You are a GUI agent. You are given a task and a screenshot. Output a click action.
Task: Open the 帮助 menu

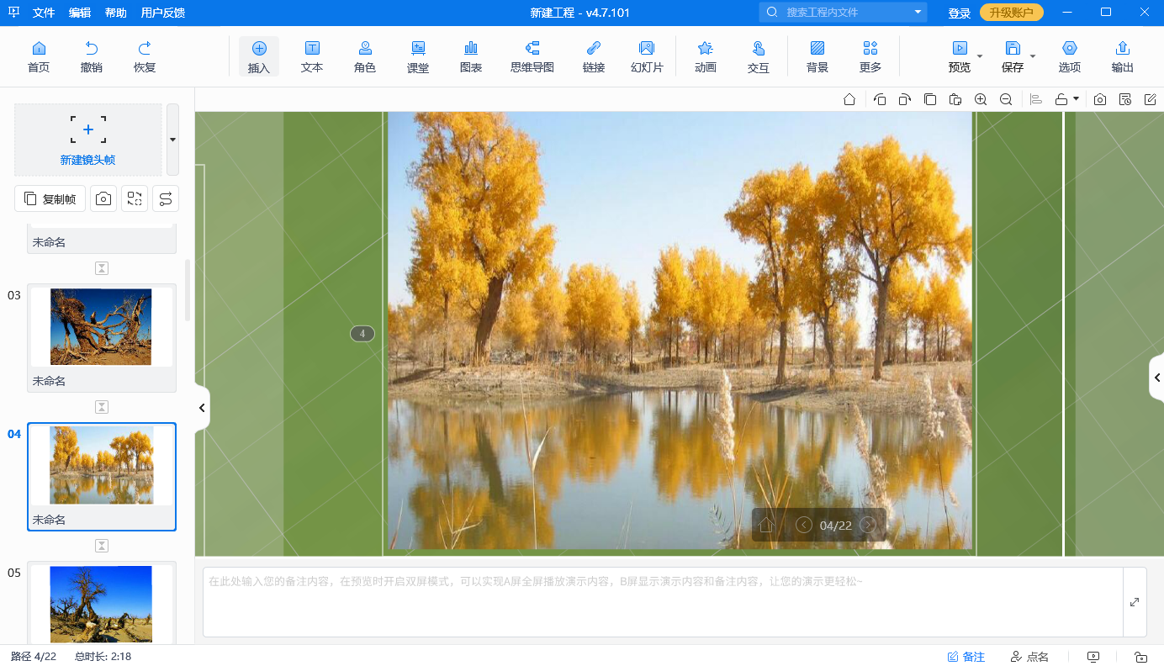116,13
